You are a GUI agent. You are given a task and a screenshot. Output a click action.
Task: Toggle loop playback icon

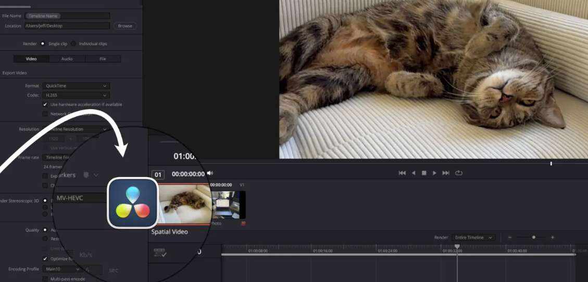[x=459, y=173]
